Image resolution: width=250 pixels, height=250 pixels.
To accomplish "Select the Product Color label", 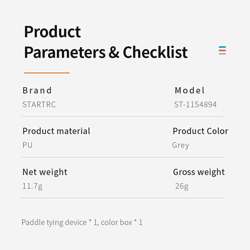I will (x=200, y=131).
